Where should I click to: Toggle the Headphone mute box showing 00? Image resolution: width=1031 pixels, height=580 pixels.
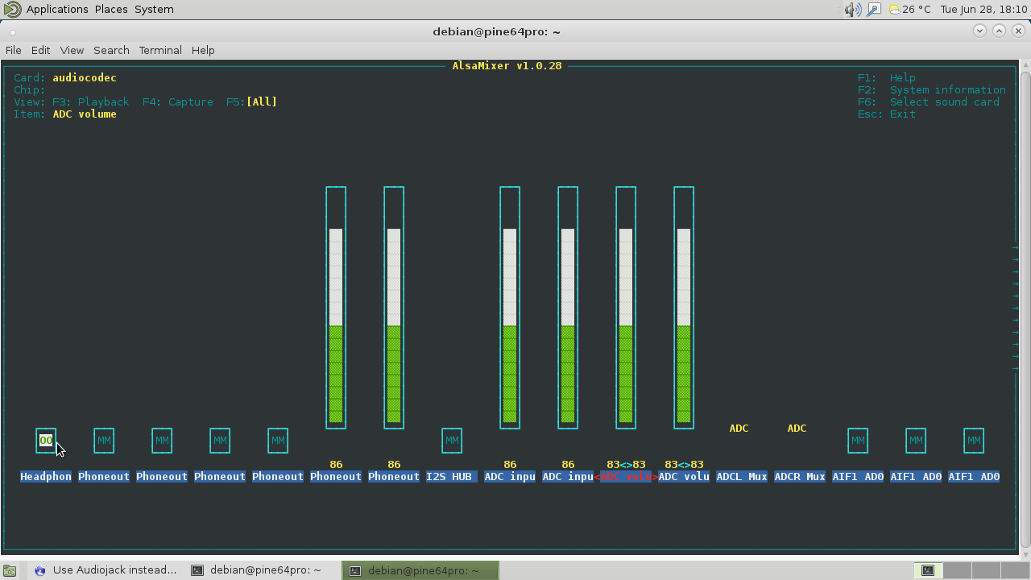click(x=46, y=441)
